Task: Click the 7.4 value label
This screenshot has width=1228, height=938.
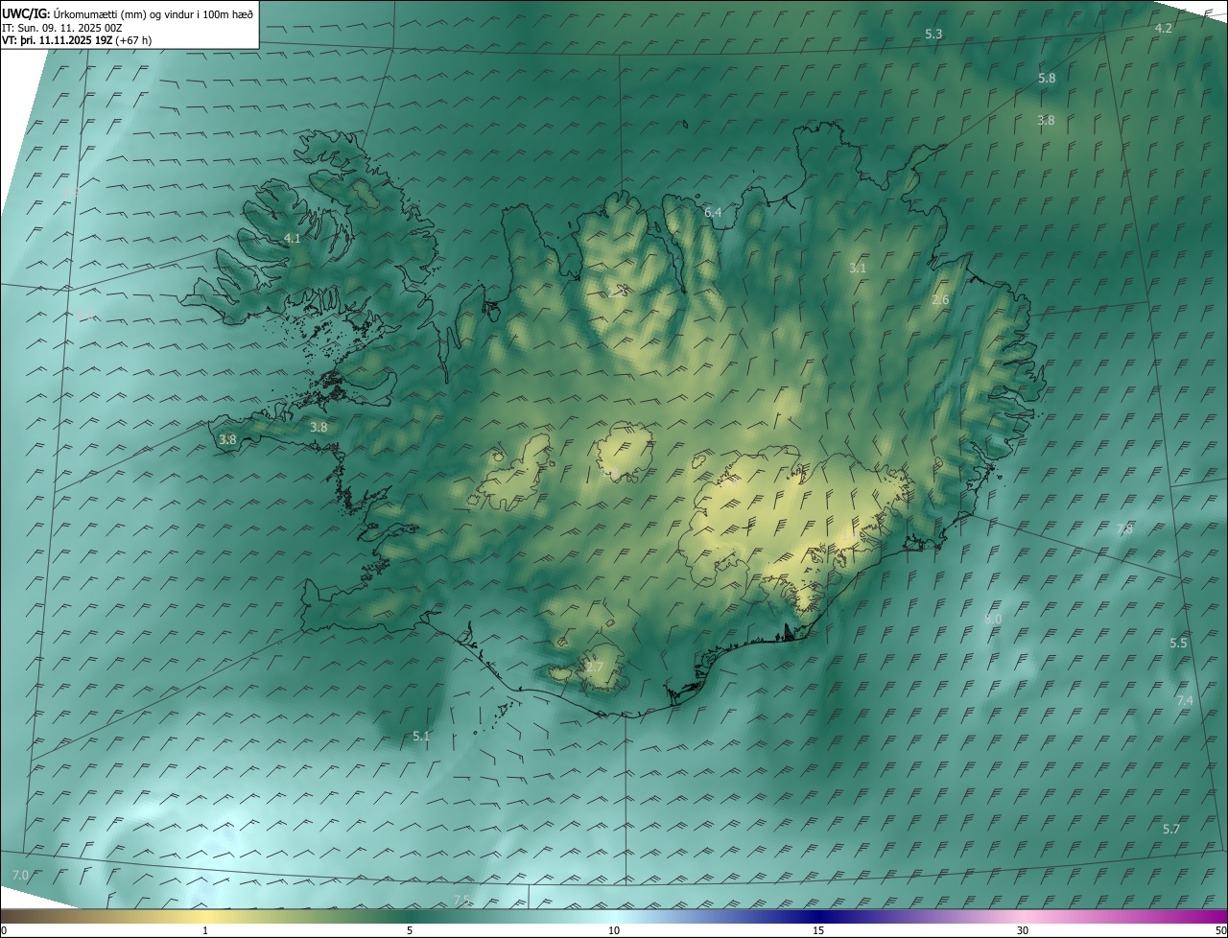Action: pyautogui.click(x=1185, y=701)
